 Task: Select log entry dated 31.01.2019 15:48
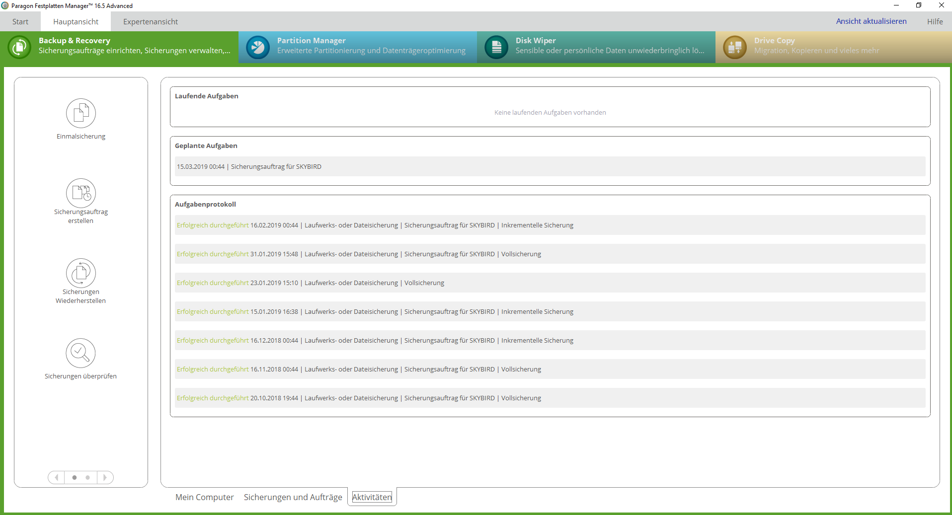550,254
